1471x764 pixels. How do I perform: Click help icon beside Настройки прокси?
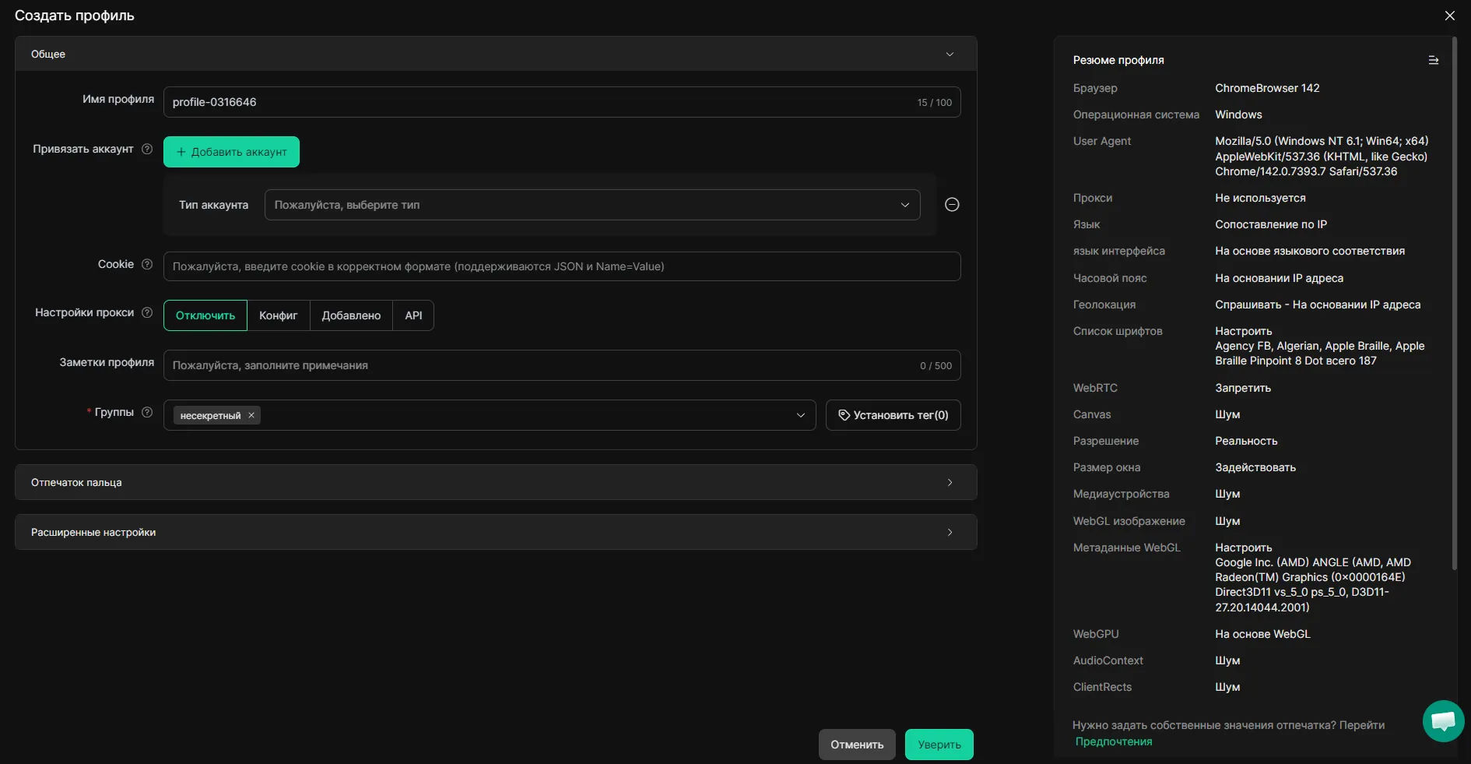point(147,312)
